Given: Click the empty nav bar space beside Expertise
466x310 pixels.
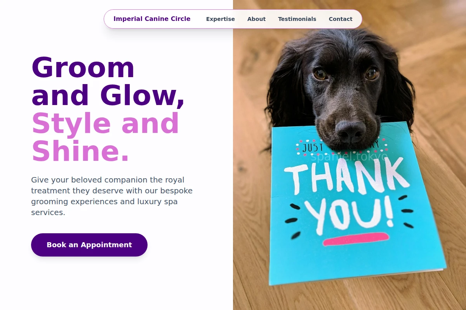Looking at the screenshot, I should pos(198,19).
